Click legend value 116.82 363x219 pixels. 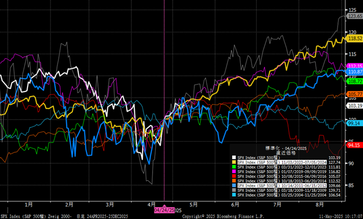(334, 172)
